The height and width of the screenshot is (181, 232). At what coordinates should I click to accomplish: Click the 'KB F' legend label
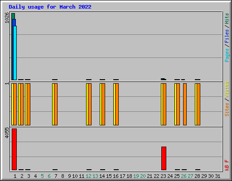pyautogui.click(x=227, y=165)
